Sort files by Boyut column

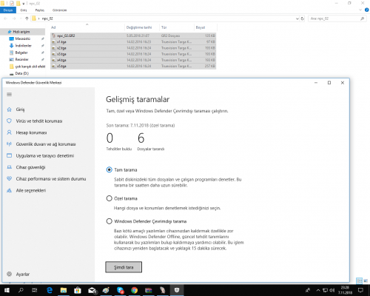click(x=206, y=27)
